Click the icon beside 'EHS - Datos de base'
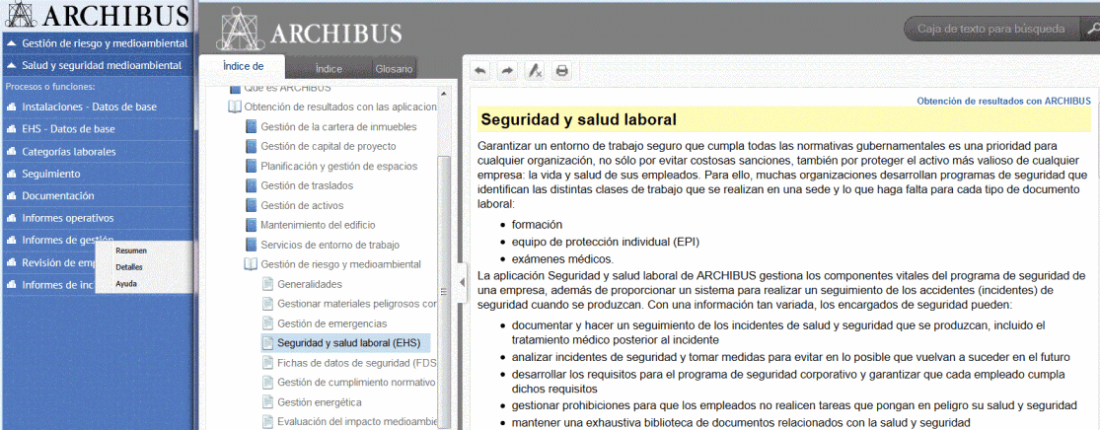This screenshot has width=1100, height=430. 11,130
